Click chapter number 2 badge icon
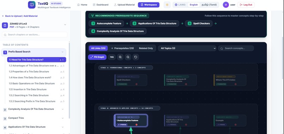The width and height of the screenshot is (284, 134). point(5,110)
